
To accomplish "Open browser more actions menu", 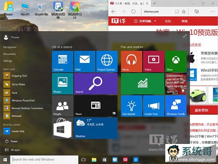I will tap(213, 12).
